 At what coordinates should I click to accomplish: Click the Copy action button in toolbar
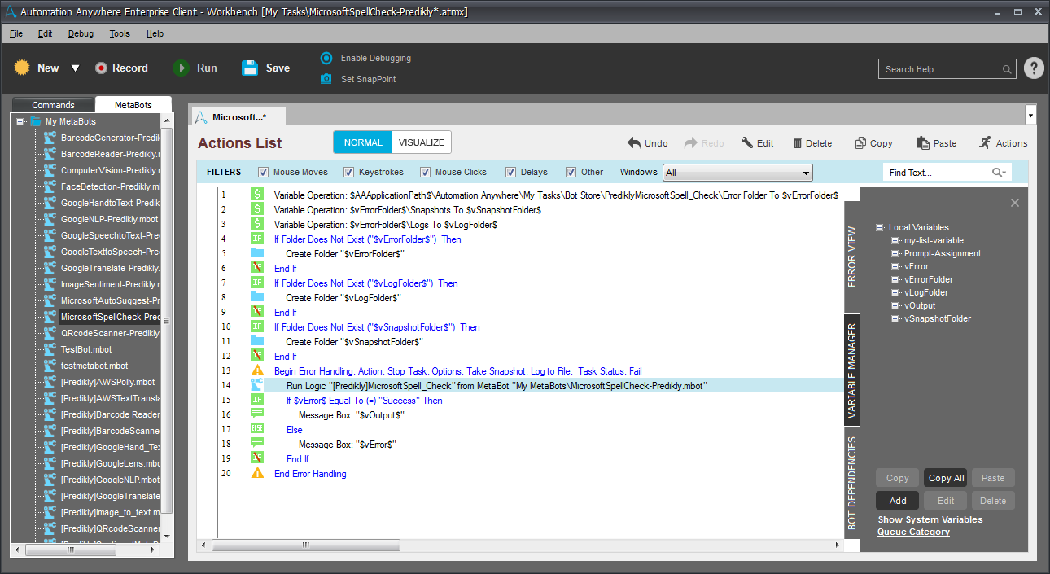coord(873,143)
